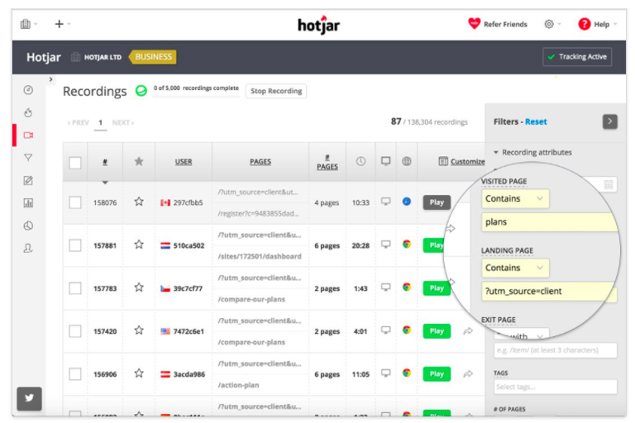
Task: Star recording 157420
Action: click(139, 330)
